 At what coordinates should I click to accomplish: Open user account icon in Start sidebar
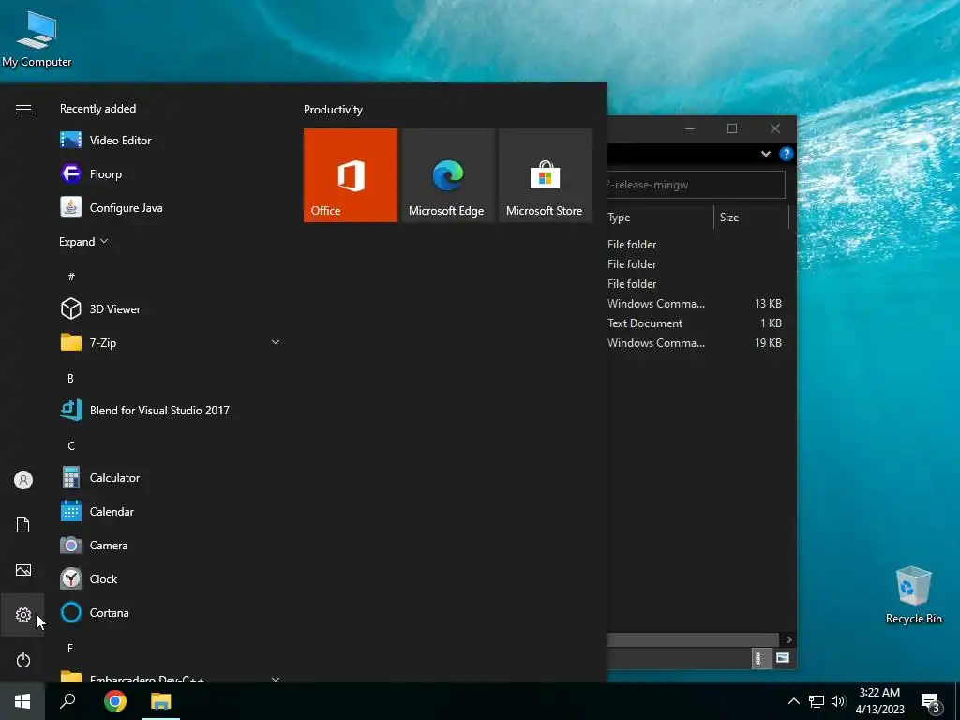coord(22,480)
